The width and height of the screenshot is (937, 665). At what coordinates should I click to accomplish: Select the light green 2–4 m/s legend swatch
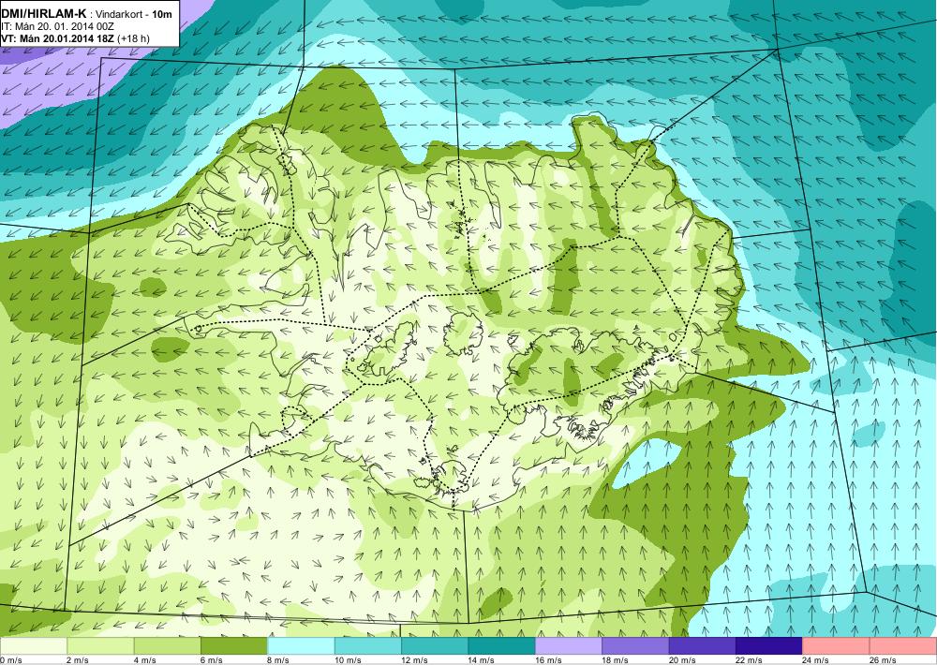[100, 646]
